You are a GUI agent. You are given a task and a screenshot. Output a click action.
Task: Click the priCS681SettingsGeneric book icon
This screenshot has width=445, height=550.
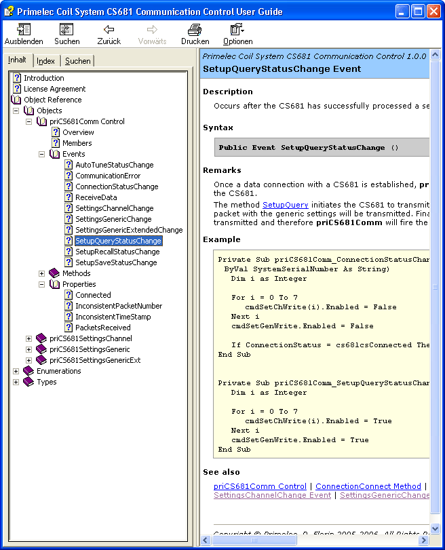[x=41, y=349]
